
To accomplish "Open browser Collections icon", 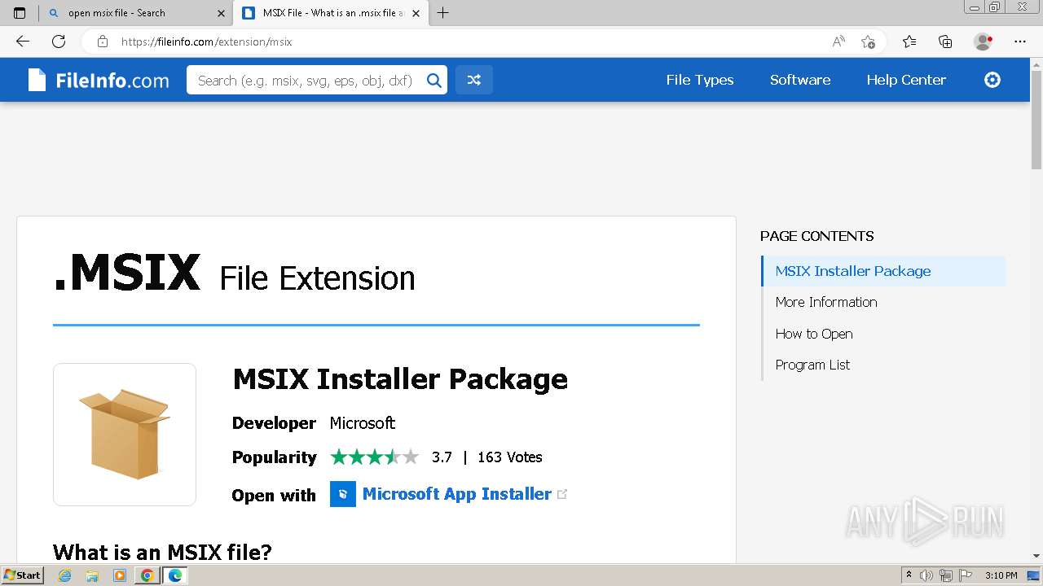I will pos(945,42).
